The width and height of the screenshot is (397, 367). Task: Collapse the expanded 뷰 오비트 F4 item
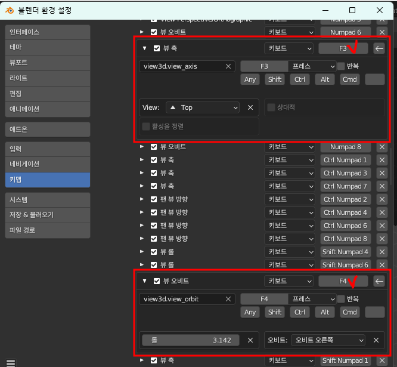point(145,281)
